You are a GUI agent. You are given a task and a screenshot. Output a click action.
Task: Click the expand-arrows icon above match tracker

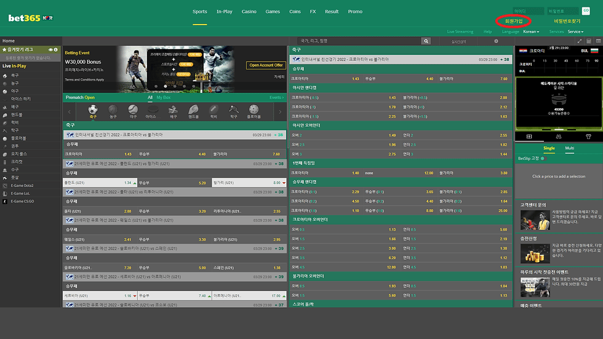(580, 41)
